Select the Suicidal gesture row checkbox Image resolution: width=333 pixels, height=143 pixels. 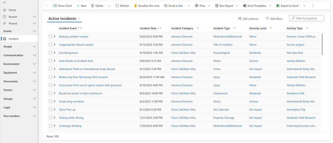(x=51, y=53)
